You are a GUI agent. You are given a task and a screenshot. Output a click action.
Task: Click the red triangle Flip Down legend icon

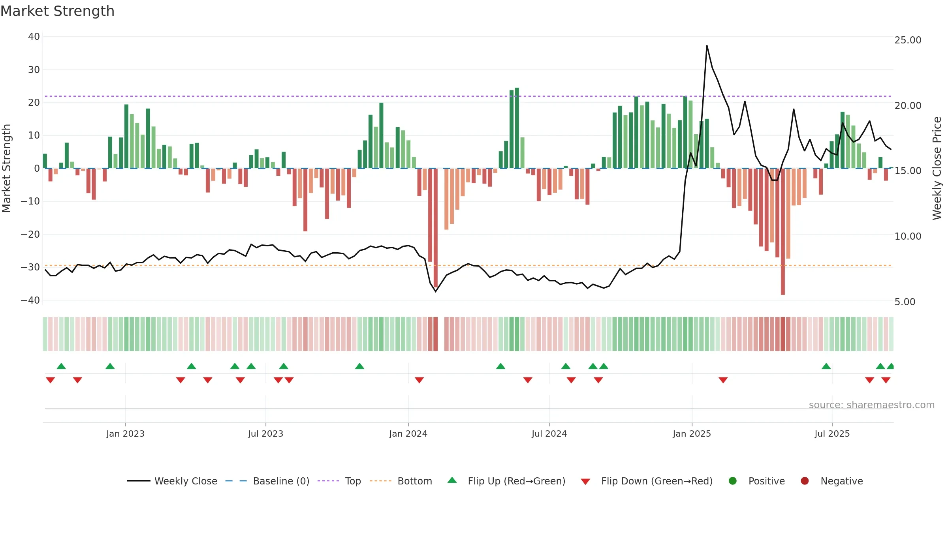[585, 482]
